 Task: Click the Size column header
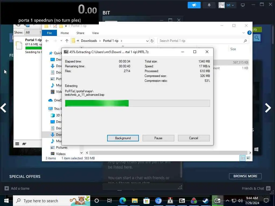pyautogui.click(x=233, y=49)
